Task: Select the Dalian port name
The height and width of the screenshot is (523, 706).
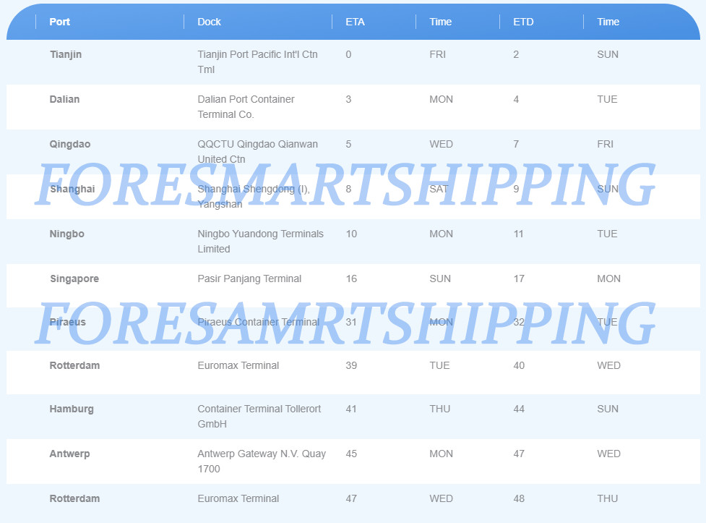Action: click(64, 99)
